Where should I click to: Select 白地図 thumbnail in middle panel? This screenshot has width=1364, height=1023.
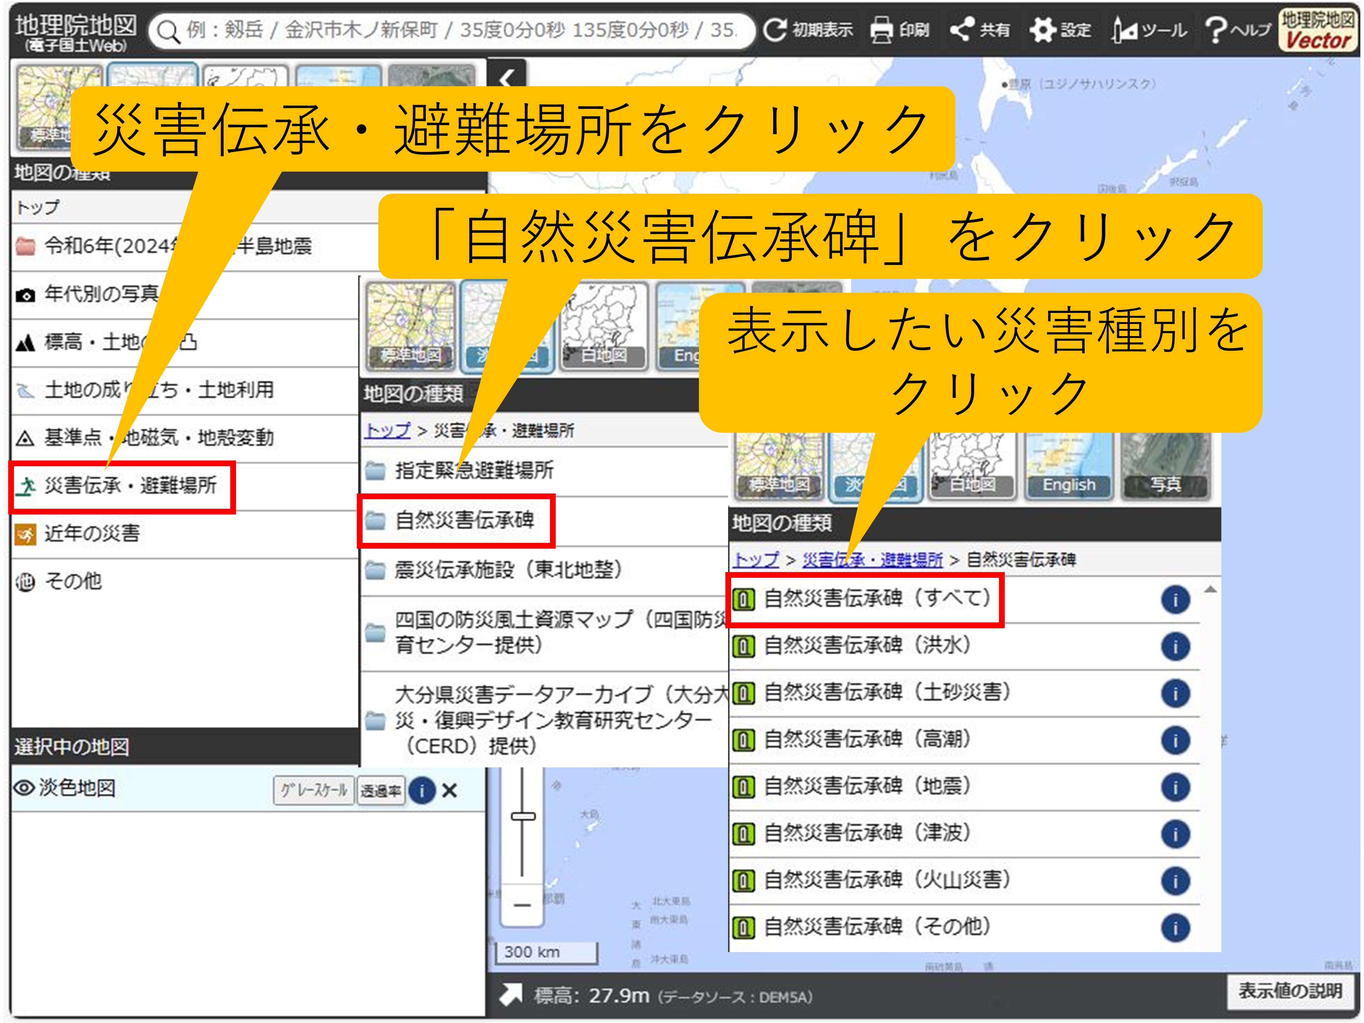click(603, 326)
